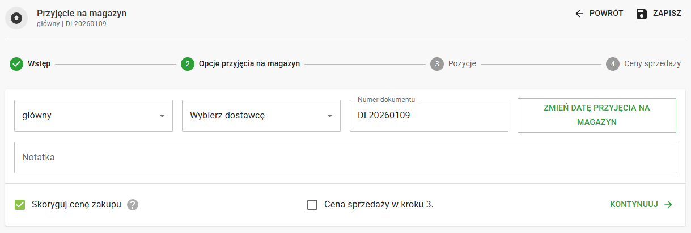This screenshot has height=233, width=691.
Task: Click the step 3 circle icon
Action: pyautogui.click(x=436, y=64)
